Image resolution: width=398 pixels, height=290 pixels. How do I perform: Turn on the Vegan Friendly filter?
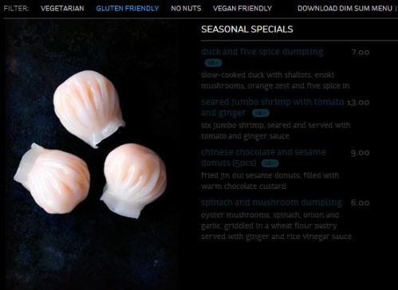242,9
